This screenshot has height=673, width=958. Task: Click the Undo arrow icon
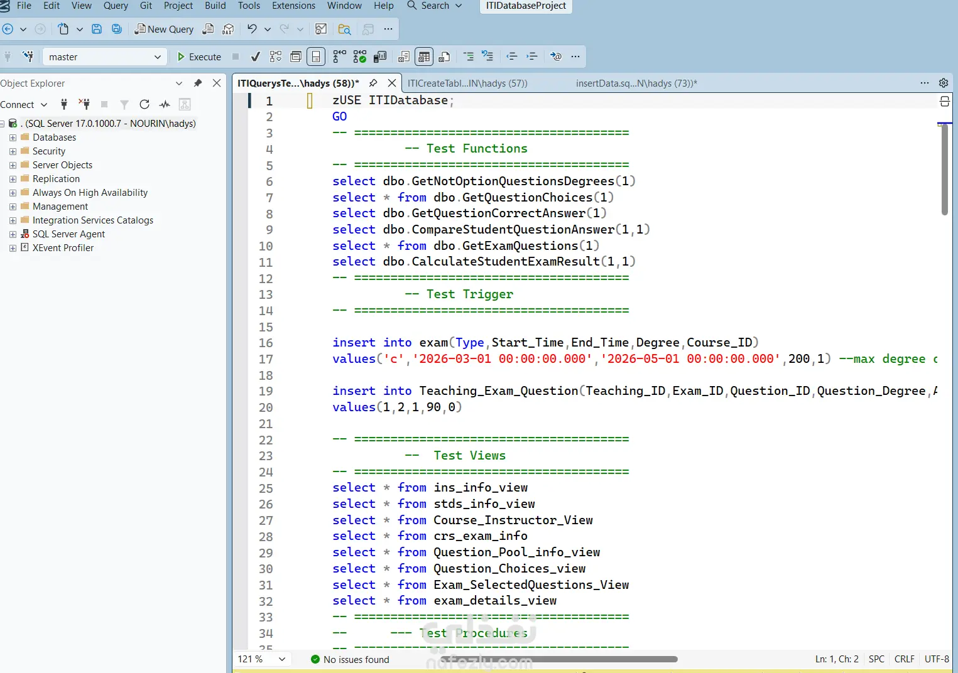pos(252,29)
